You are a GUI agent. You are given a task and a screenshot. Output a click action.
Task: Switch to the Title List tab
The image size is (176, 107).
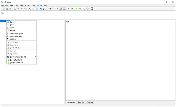click(x=90, y=102)
